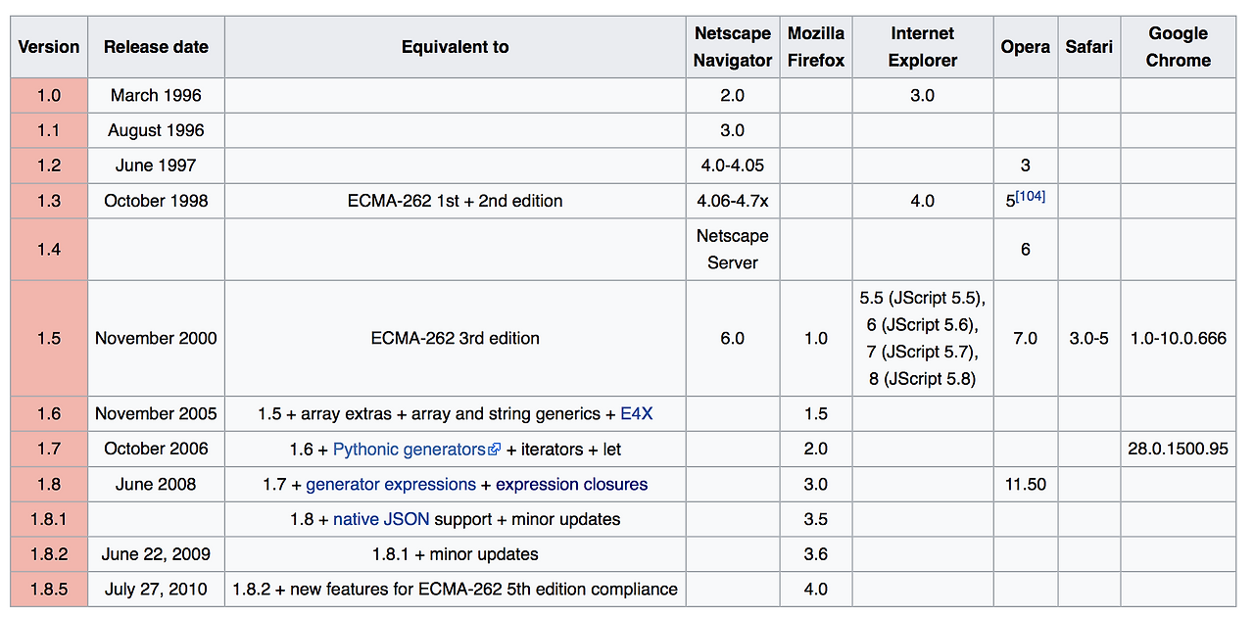Follow the Pythonic generators link
This screenshot has width=1254, height=617.
click(409, 450)
